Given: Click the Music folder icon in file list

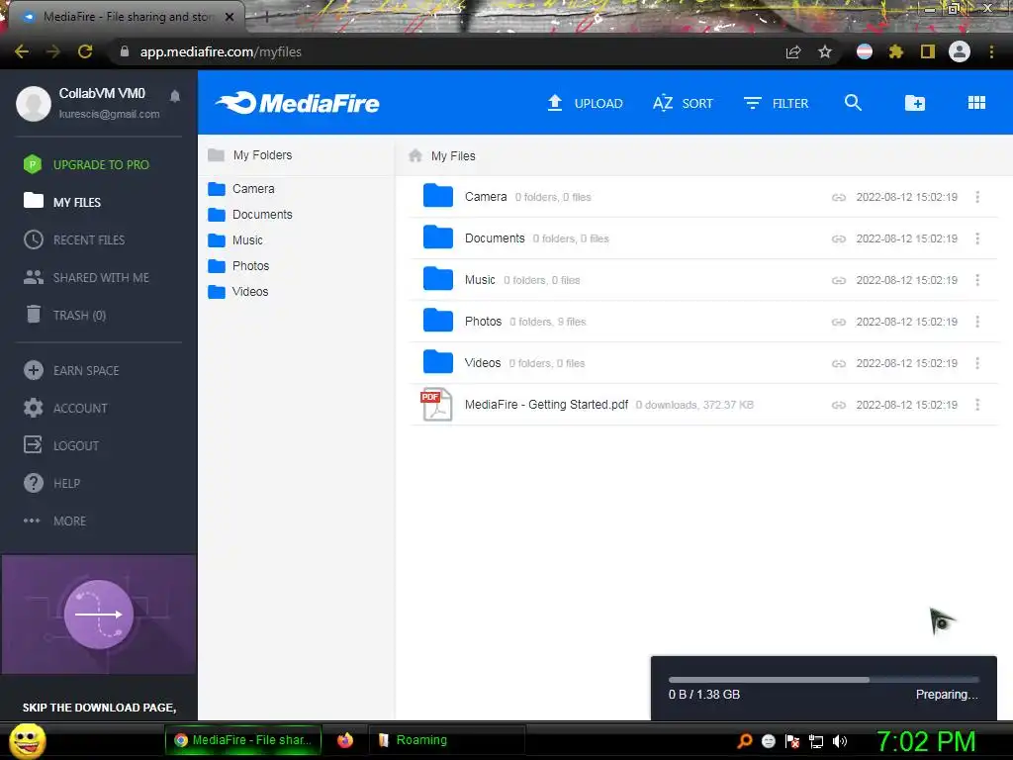Looking at the screenshot, I should 437,278.
